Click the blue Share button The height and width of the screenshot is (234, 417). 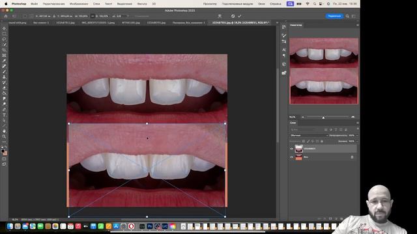click(334, 16)
